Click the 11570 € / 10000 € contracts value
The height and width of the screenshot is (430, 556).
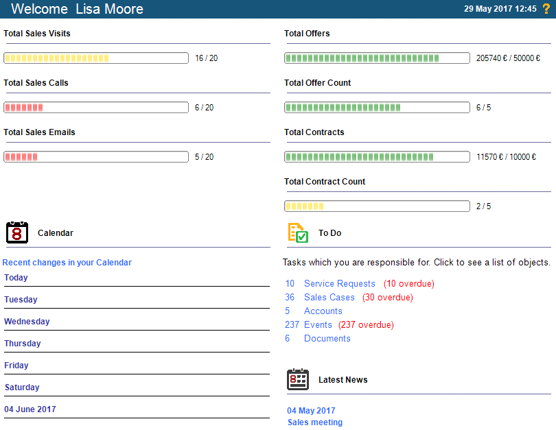click(x=506, y=156)
